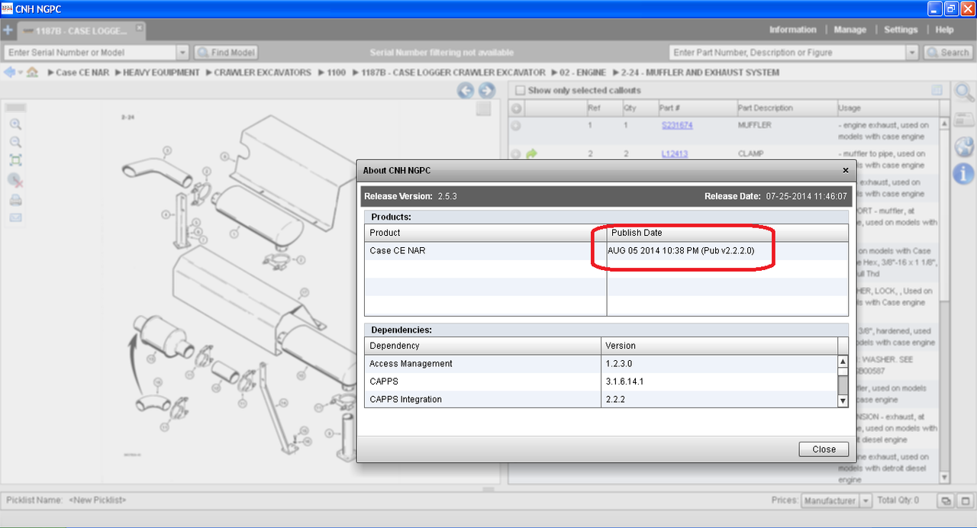Focus the Enter Part Number, Description or Figure field
The width and height of the screenshot is (977, 528).
pos(788,53)
